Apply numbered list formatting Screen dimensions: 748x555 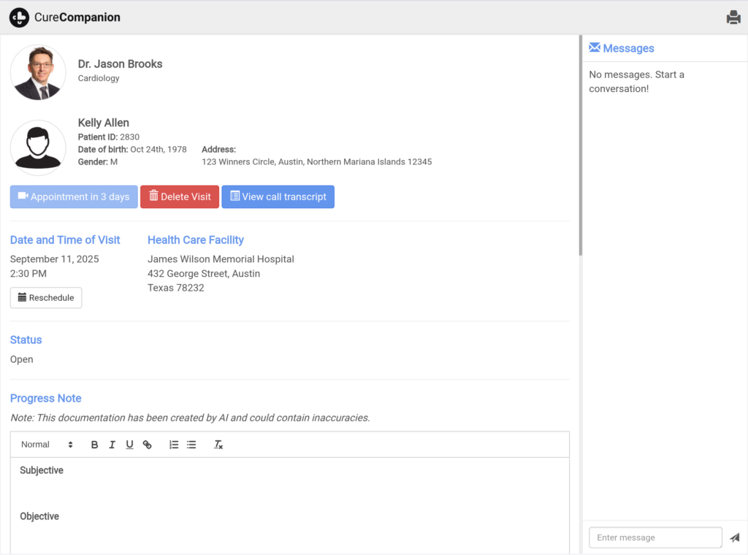point(174,445)
